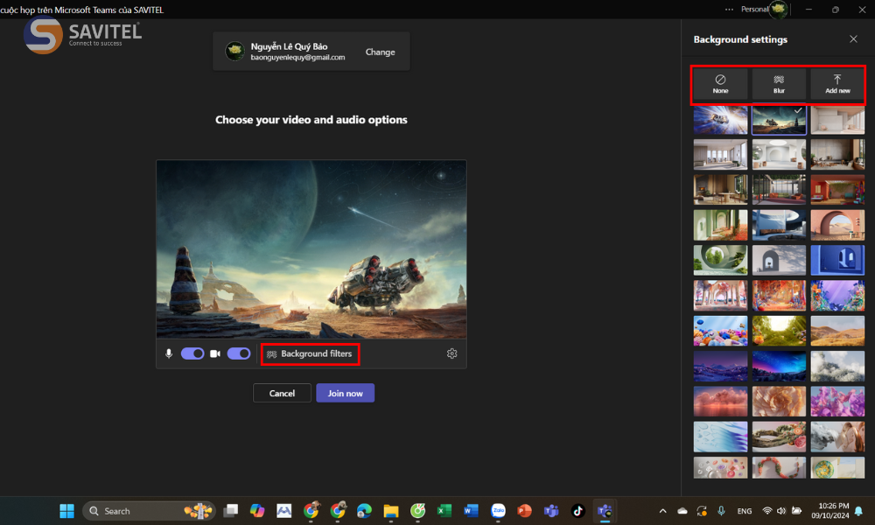The image size is (875, 525).
Task: Open device settings gear icon
Action: pyautogui.click(x=452, y=353)
